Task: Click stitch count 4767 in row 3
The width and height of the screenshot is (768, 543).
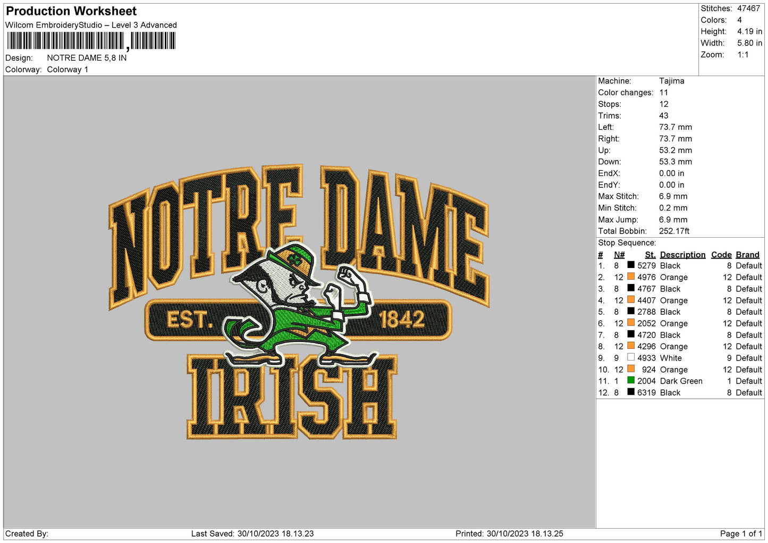Action: [x=646, y=289]
